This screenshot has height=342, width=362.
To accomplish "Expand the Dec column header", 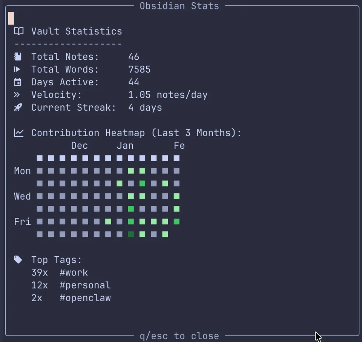I will [79, 145].
